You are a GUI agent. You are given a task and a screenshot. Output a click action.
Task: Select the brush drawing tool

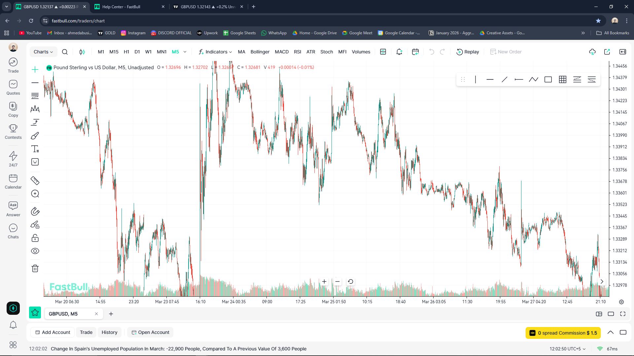(35, 136)
